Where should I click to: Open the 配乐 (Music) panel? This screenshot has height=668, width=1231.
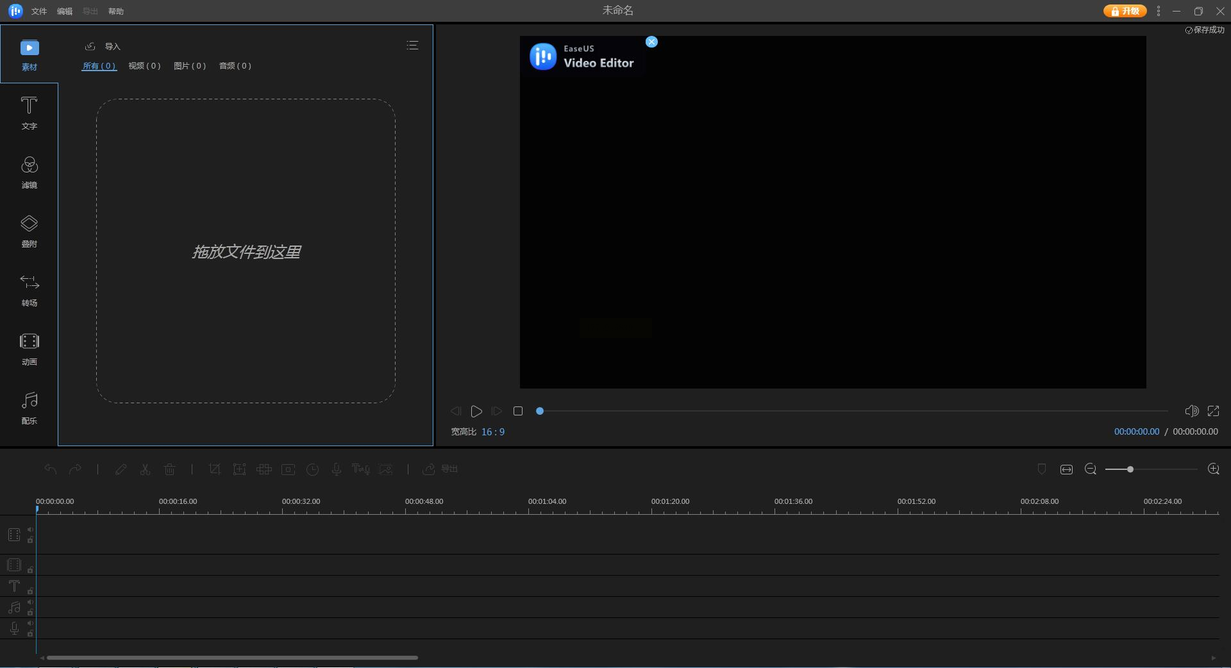29,408
